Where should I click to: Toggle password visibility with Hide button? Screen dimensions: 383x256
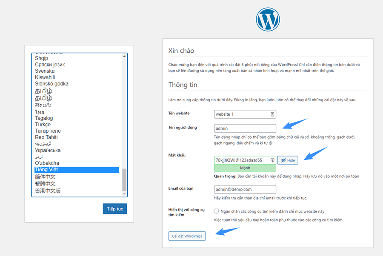[287, 160]
